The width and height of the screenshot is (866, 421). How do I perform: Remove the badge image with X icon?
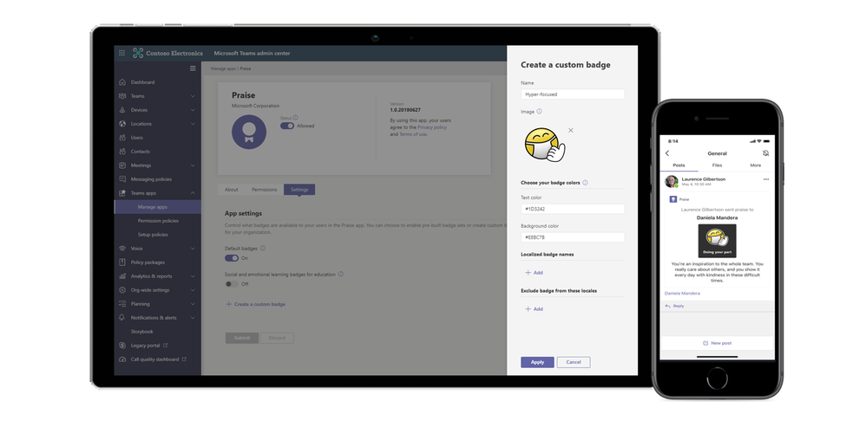[x=570, y=130]
